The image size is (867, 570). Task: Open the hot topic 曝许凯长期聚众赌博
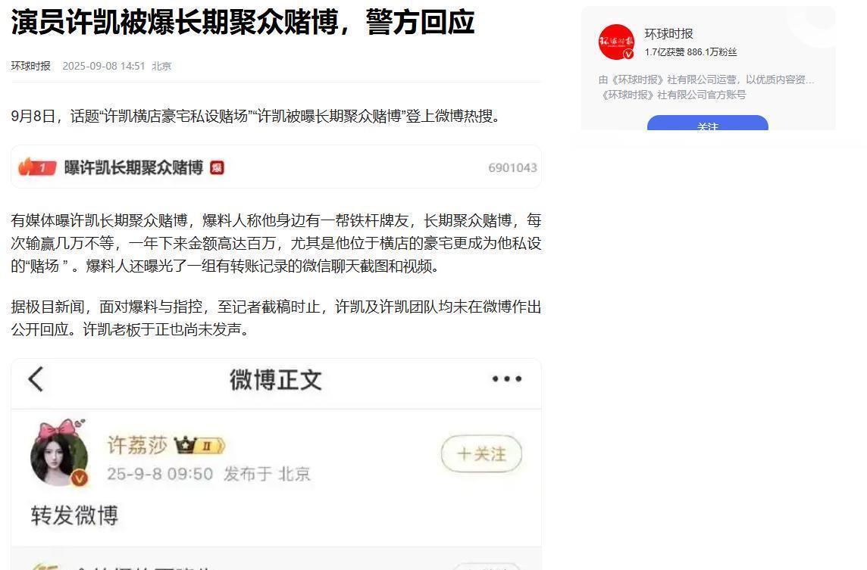[x=134, y=167]
